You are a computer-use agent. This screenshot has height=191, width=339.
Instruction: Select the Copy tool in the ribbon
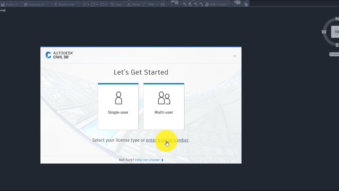[116, 5]
